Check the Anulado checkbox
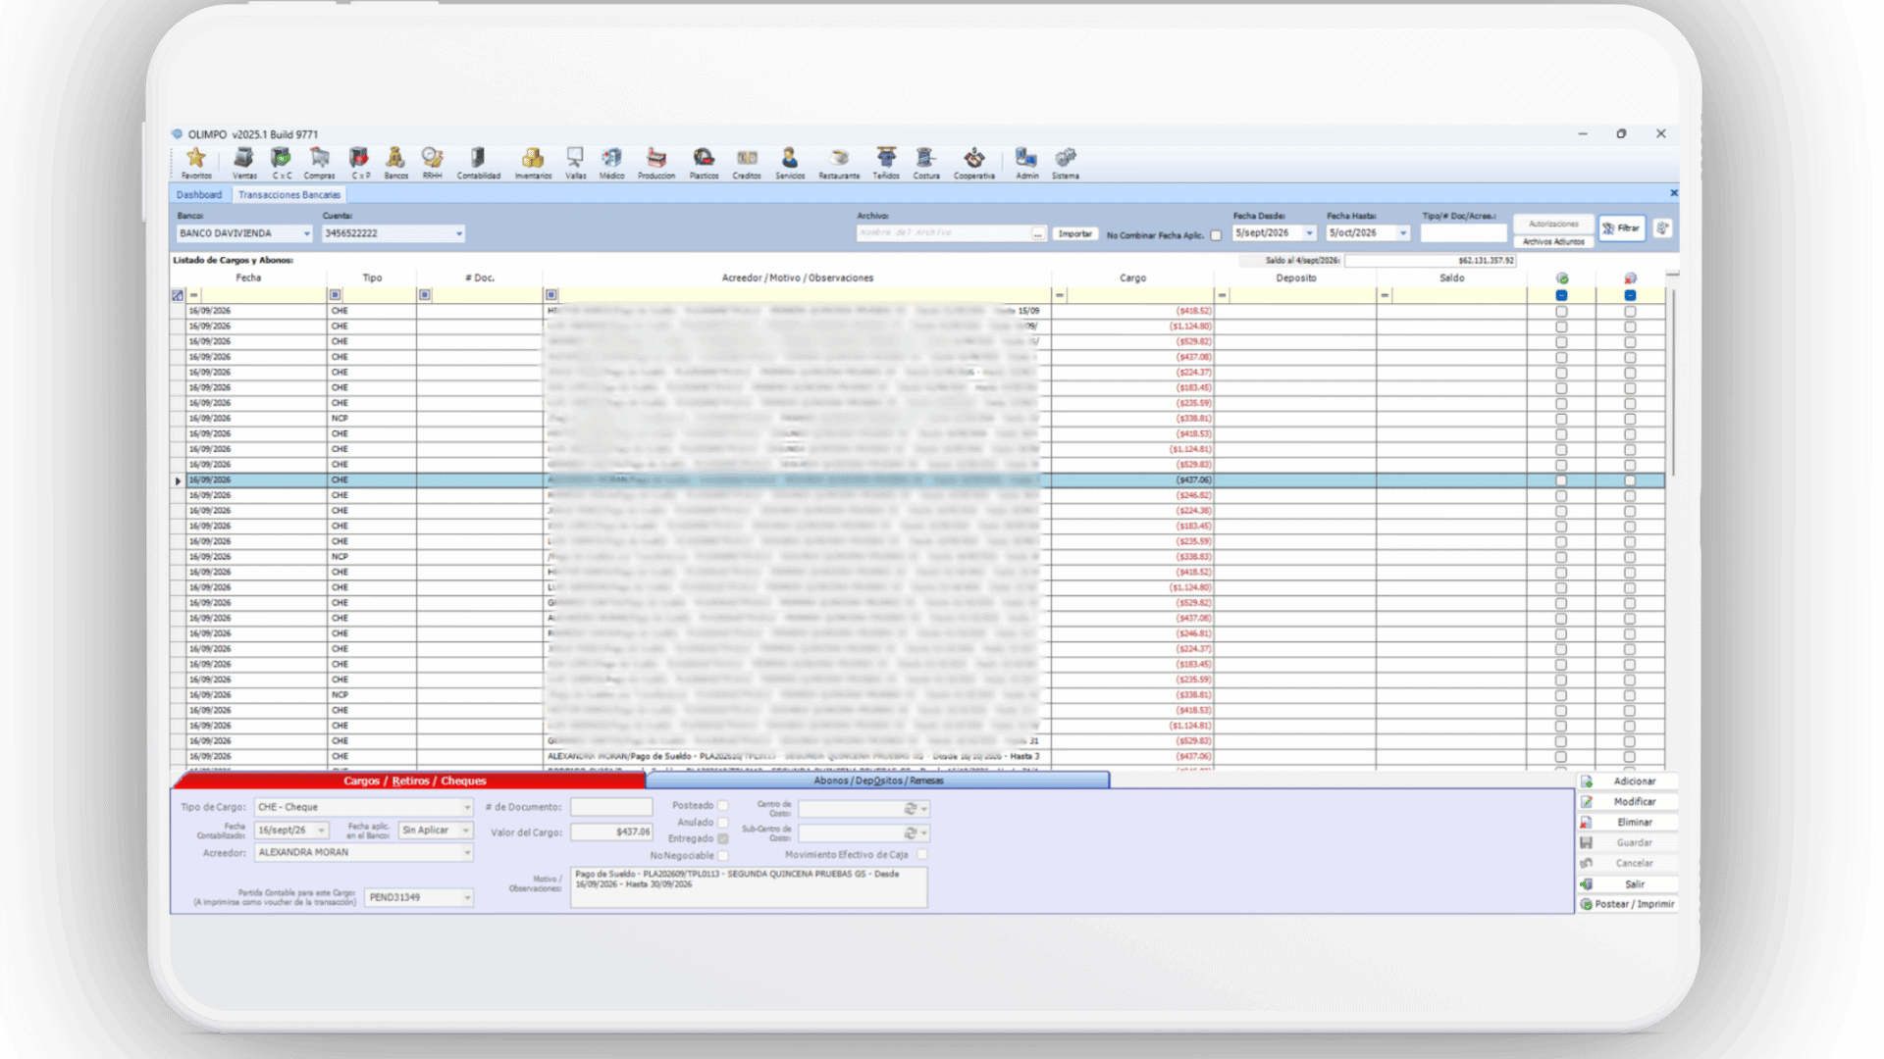This screenshot has height=1059, width=1884. pos(723,823)
